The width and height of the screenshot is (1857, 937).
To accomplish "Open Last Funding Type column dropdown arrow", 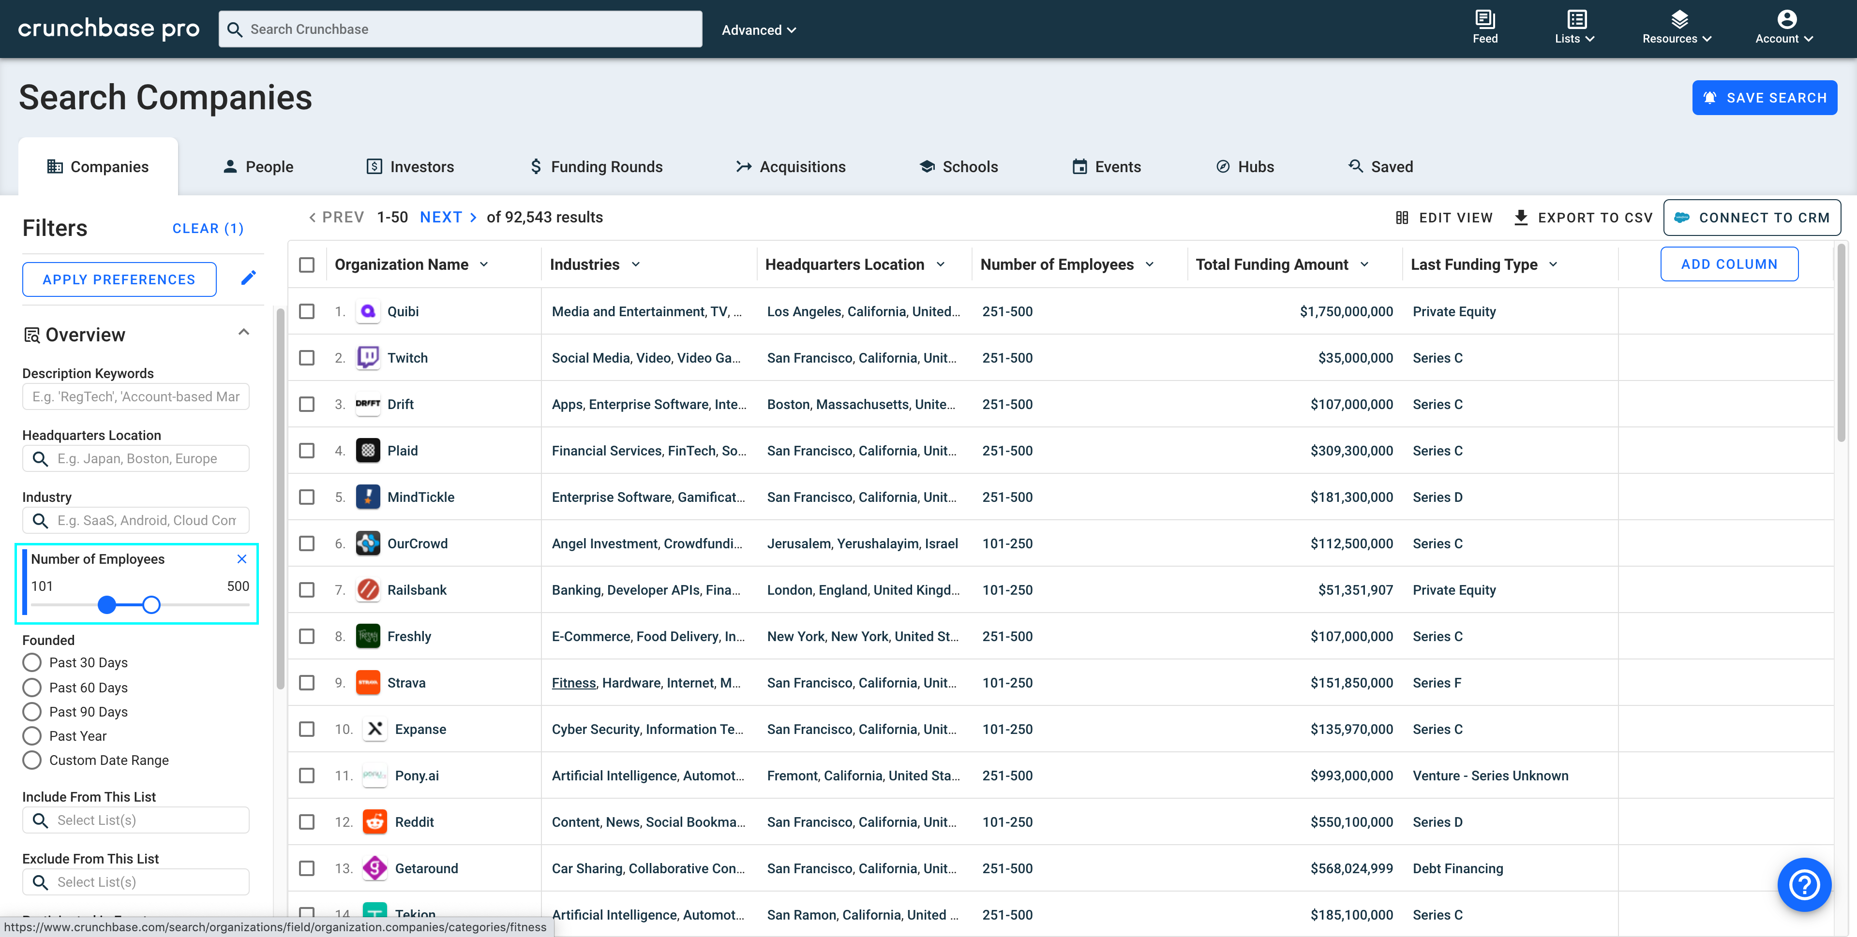I will click(1554, 265).
